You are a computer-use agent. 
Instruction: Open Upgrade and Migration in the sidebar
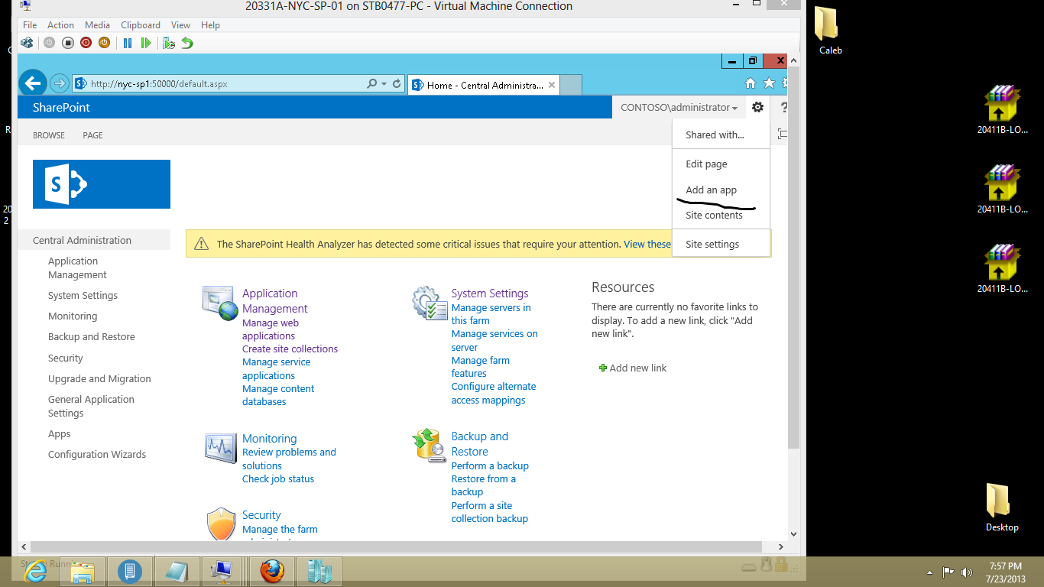pyautogui.click(x=99, y=378)
